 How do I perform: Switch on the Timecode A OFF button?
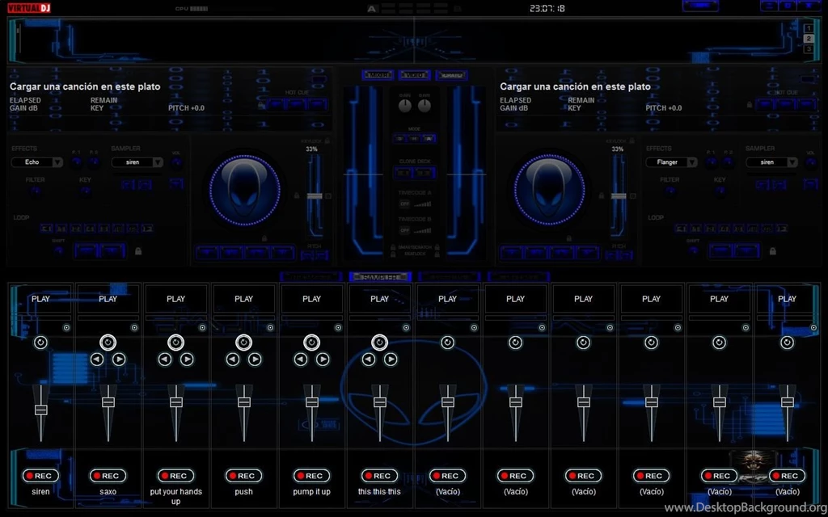click(404, 204)
